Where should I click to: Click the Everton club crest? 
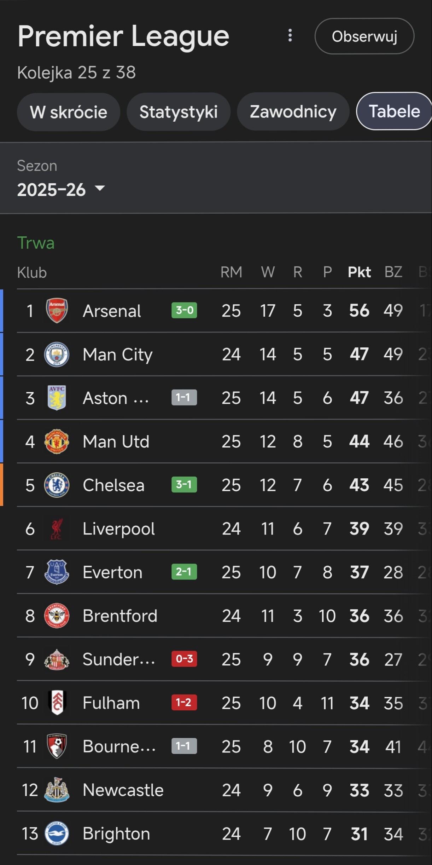click(57, 572)
